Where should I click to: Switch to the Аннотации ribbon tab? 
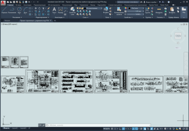point(27,5)
